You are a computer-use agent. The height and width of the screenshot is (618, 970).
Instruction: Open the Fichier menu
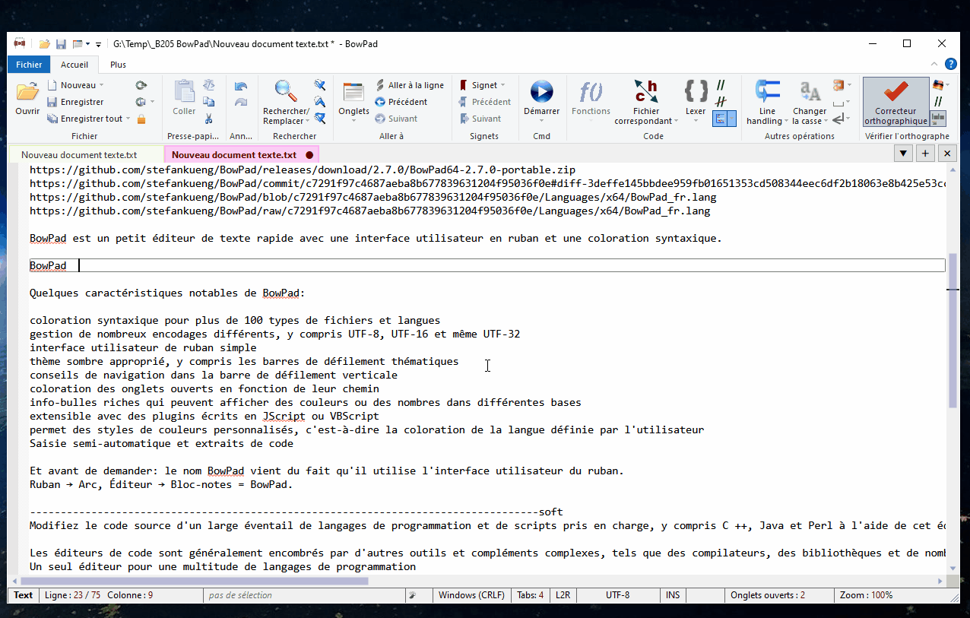coord(29,65)
